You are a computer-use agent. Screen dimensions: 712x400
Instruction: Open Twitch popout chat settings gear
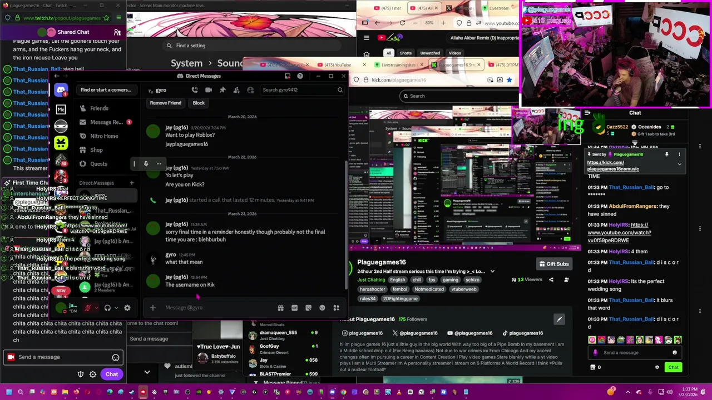tap(93, 374)
